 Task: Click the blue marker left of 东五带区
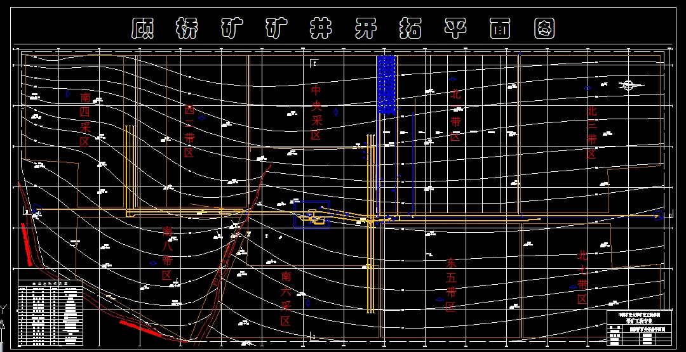pyautogui.click(x=440, y=299)
